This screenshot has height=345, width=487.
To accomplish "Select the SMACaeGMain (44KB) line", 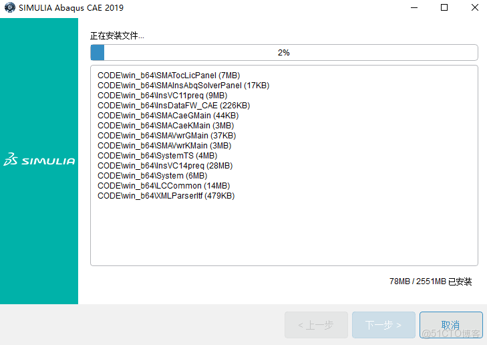I will pos(168,116).
